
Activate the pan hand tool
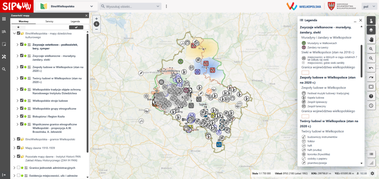[371, 39]
